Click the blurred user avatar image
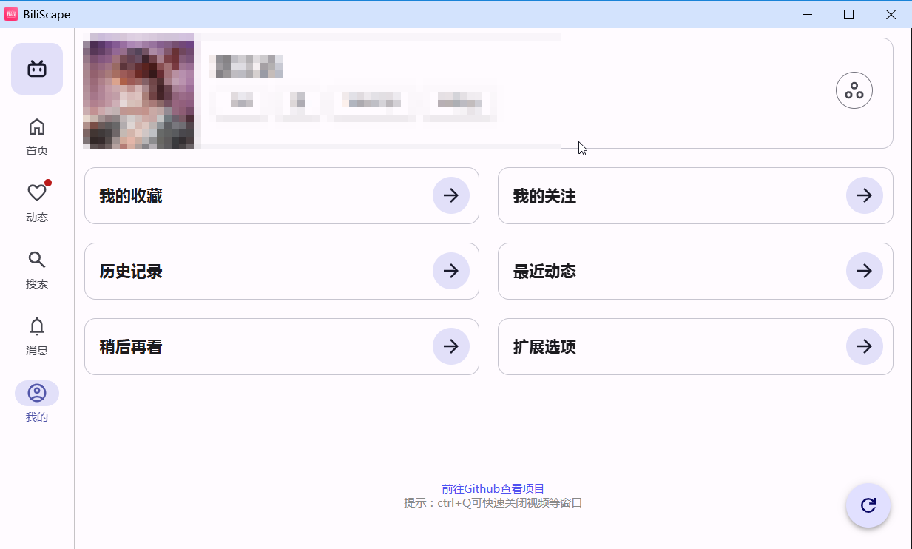Screen dimensions: 912x549 (138, 91)
